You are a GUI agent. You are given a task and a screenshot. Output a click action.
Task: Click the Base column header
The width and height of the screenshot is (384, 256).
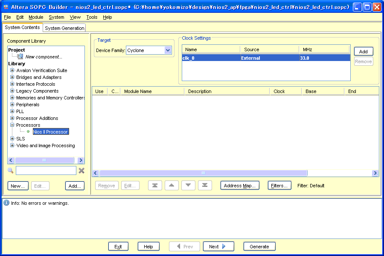coord(323,91)
